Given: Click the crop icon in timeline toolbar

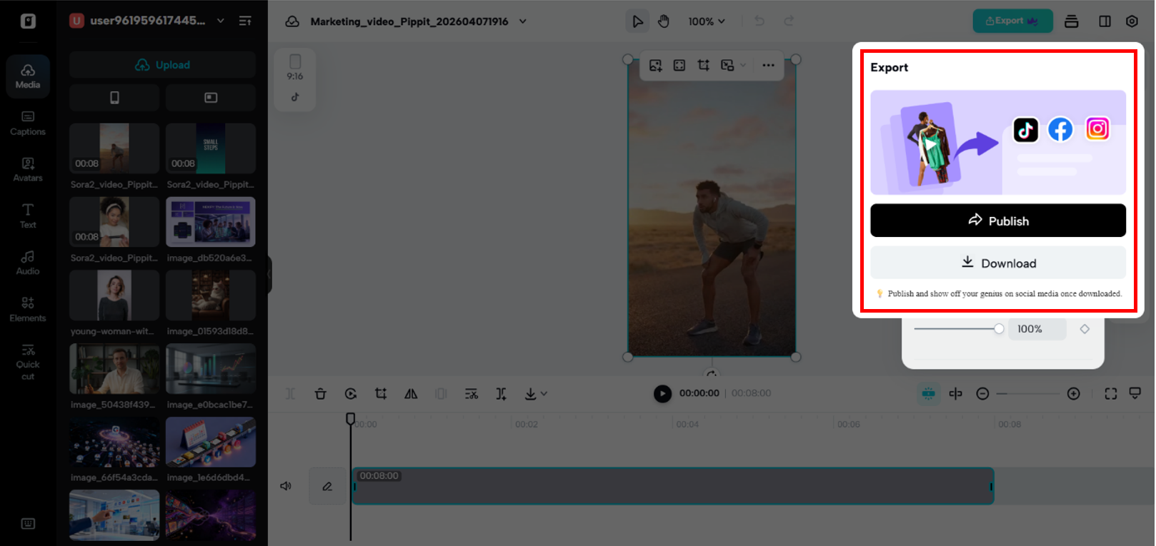Looking at the screenshot, I should (x=381, y=394).
